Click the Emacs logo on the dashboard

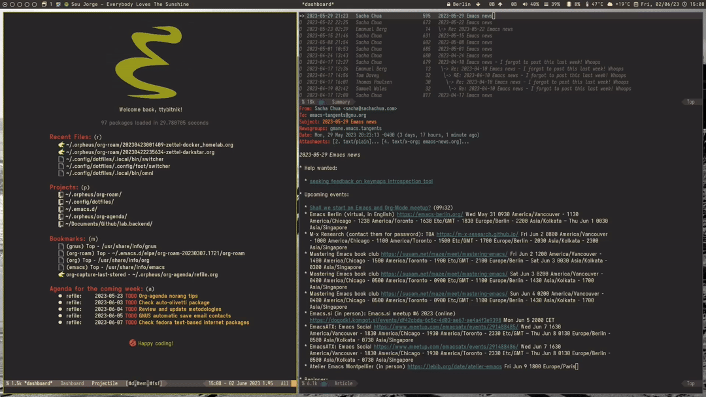click(150, 62)
